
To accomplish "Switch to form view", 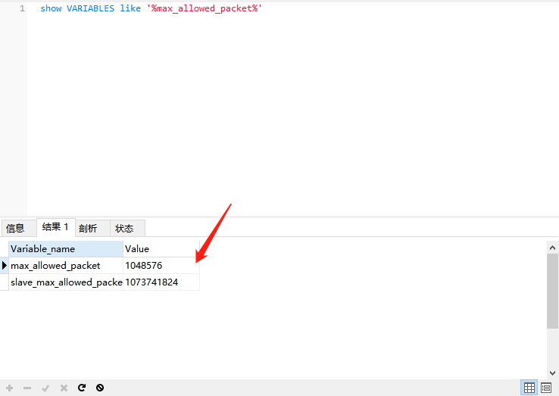I will click(546, 388).
